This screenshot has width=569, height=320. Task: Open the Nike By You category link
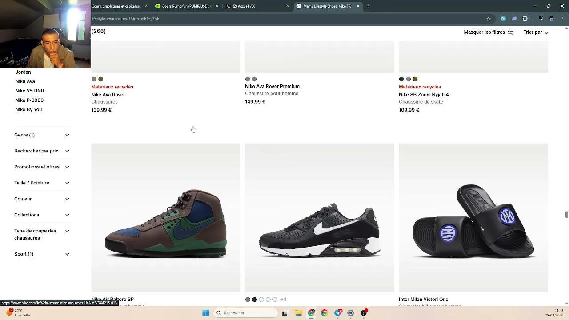(x=28, y=109)
